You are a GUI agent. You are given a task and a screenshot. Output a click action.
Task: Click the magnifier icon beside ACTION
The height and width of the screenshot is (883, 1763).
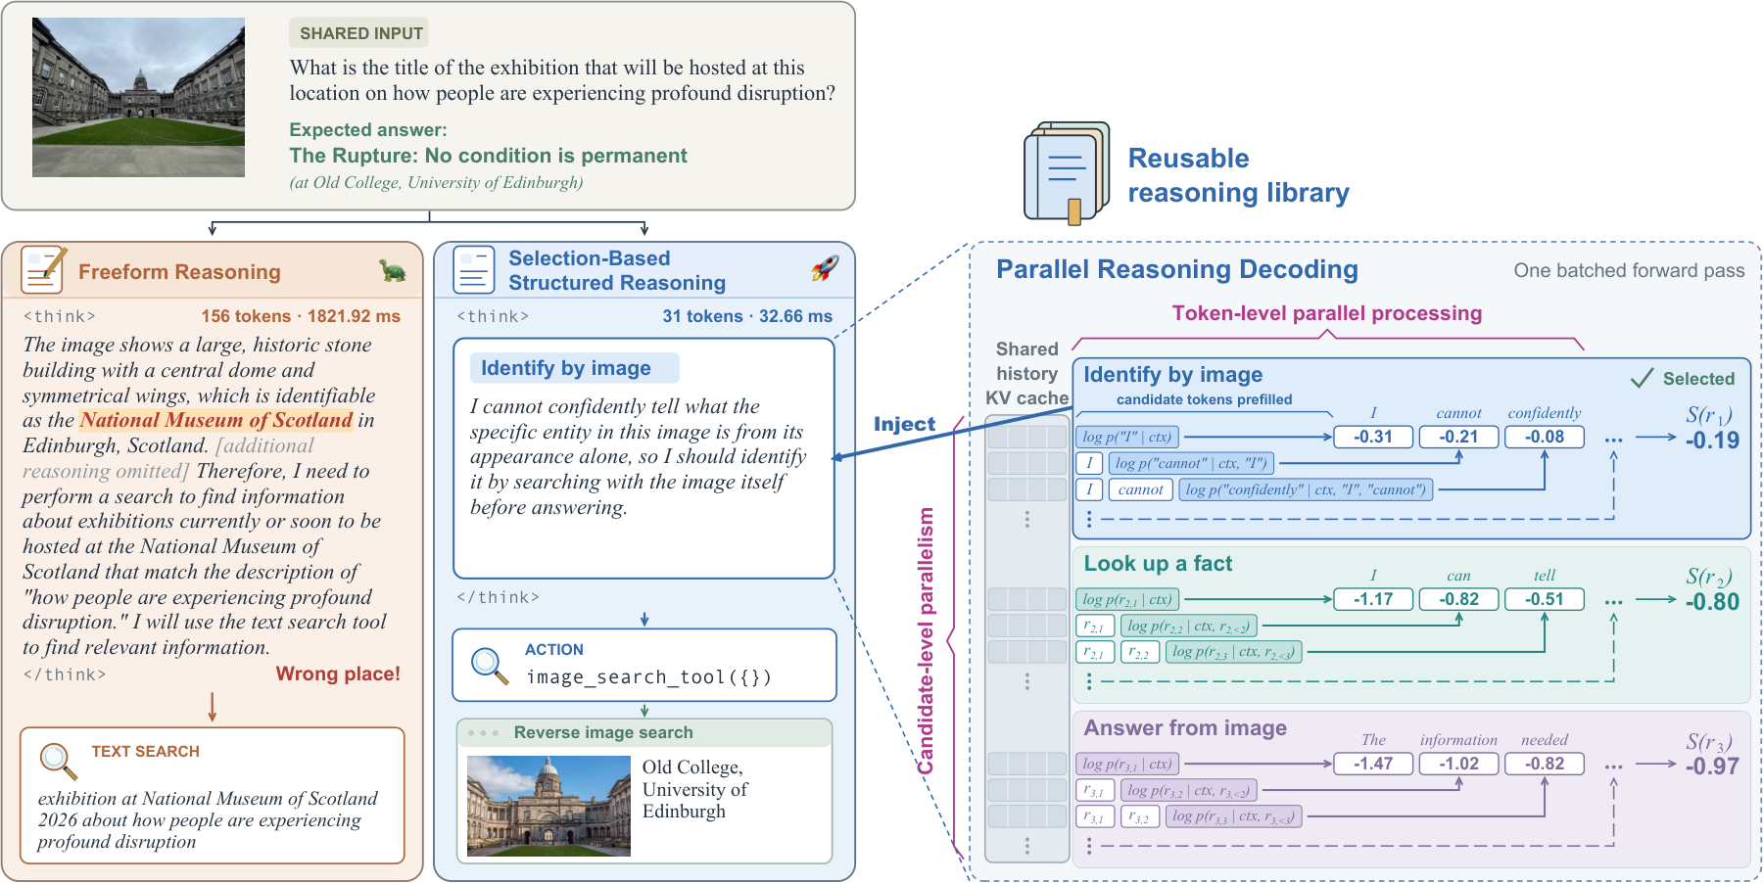[x=490, y=665]
